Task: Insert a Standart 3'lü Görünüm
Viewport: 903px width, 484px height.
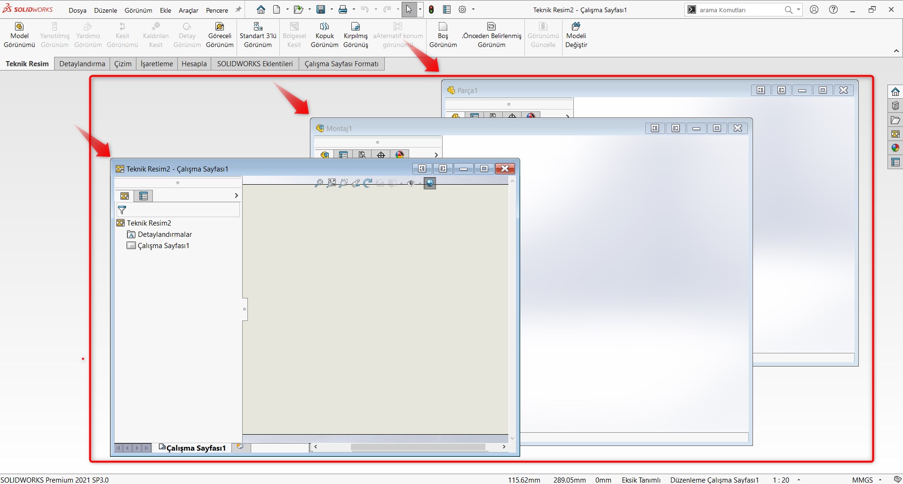Action: click(x=258, y=35)
